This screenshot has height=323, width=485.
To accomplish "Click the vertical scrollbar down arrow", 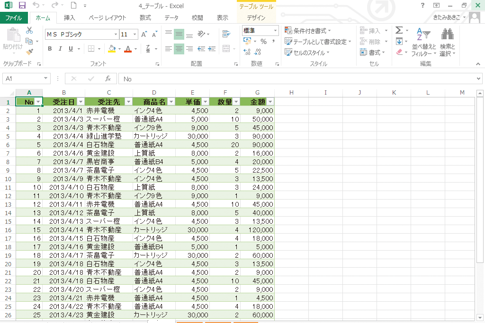I will click(x=480, y=318).
